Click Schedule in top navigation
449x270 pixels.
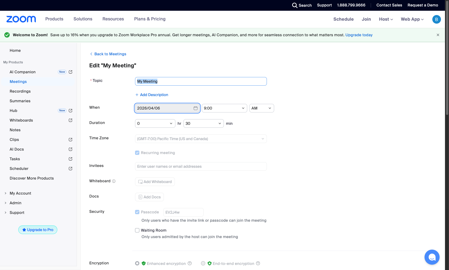(344, 19)
